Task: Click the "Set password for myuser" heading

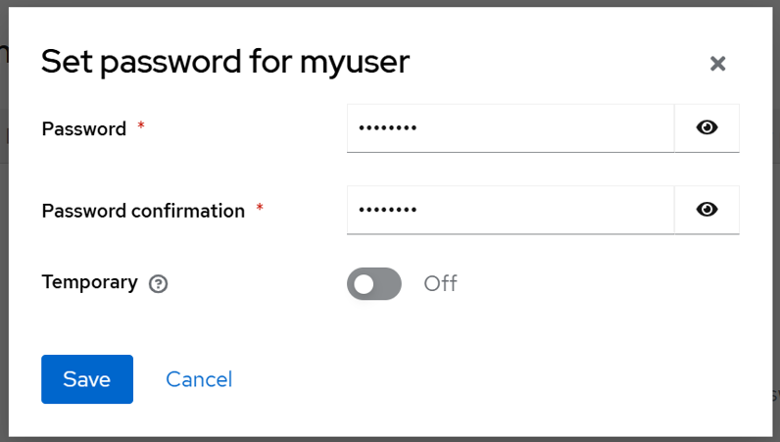Action: click(x=225, y=62)
